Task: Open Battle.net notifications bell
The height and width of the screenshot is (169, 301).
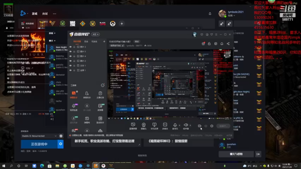Action: [x=210, y=14]
